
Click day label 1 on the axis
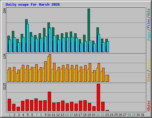[10, 115]
